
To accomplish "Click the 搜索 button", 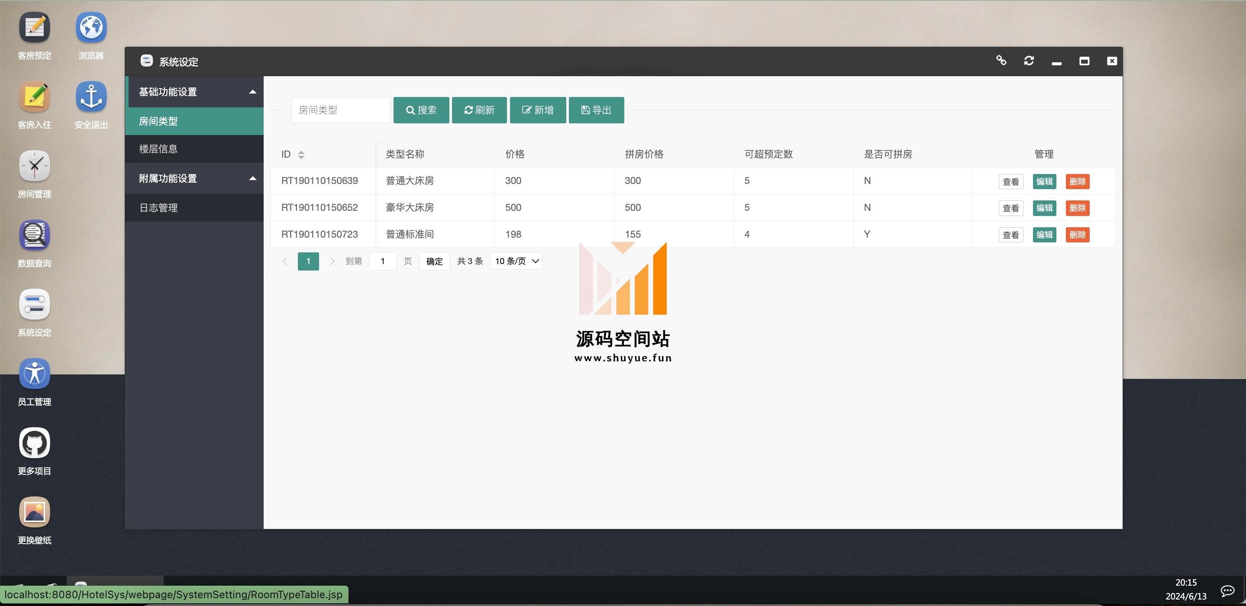I will tap(421, 110).
